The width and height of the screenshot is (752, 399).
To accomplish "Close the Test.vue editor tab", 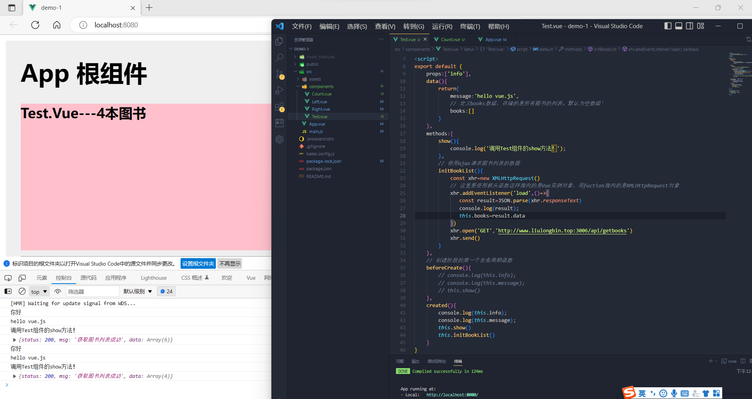I will click(x=425, y=40).
